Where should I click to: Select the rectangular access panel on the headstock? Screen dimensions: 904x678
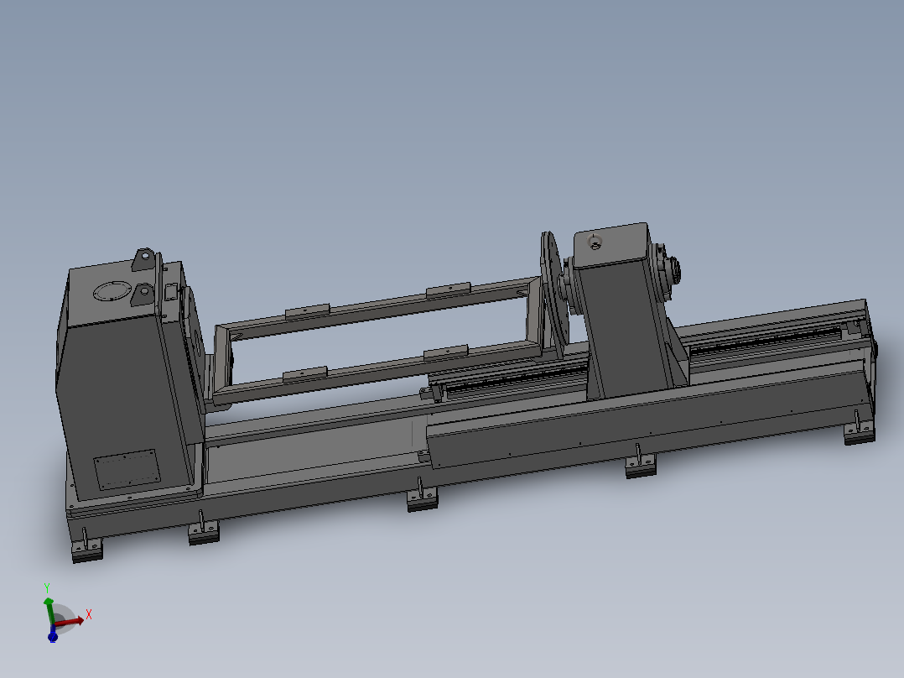[127, 469]
